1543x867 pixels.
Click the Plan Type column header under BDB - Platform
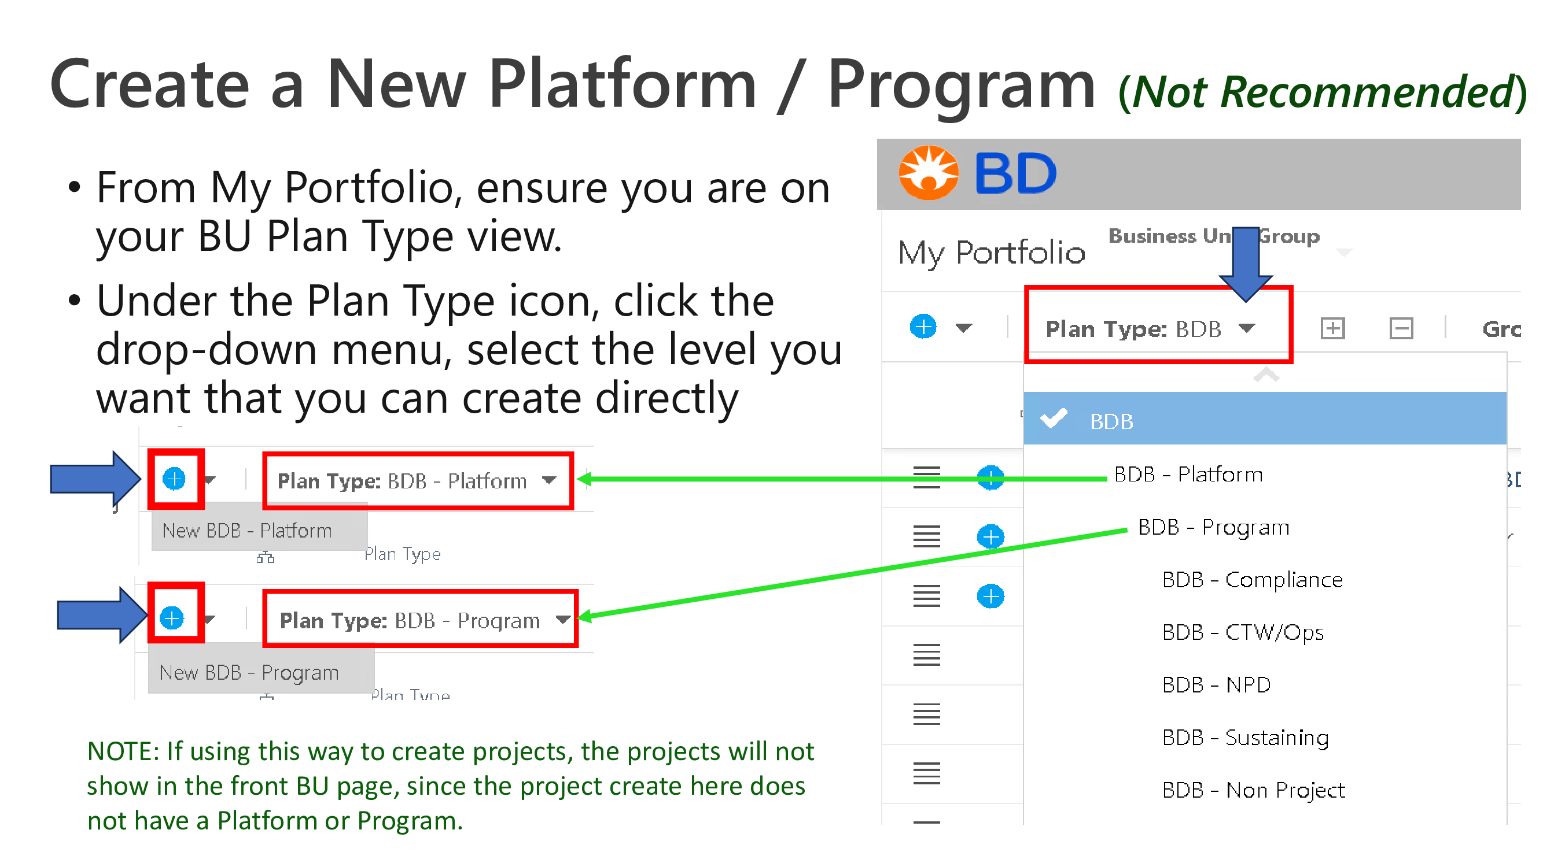pyautogui.click(x=403, y=555)
